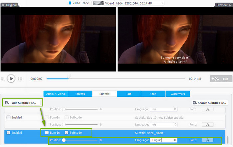
Task: Click the start-marker icon left of play
Action: pyautogui.click(x=2, y=79)
